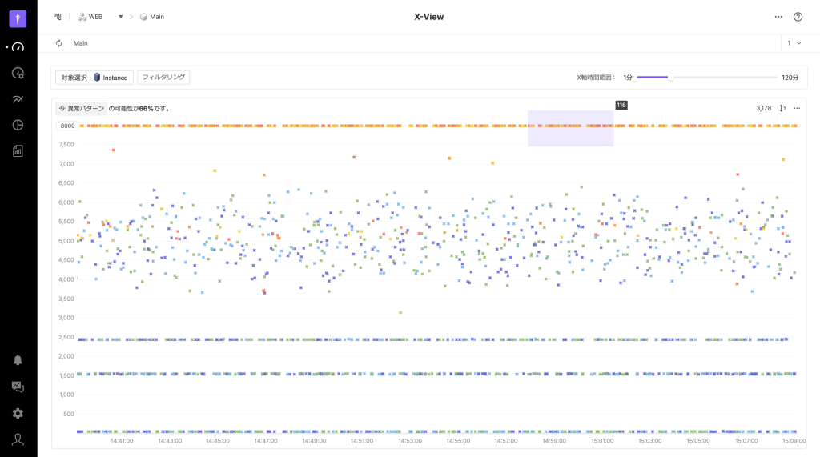This screenshot has height=457, width=820.
Task: Open settings gear icon in sidebar
Action: (x=18, y=413)
